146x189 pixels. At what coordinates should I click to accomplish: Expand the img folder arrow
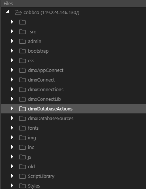click(12, 137)
